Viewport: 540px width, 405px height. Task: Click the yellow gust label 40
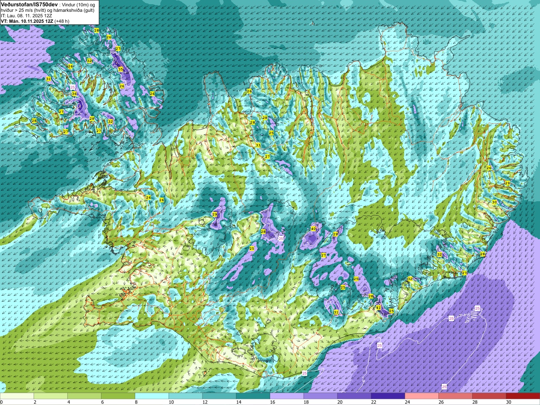(313, 229)
